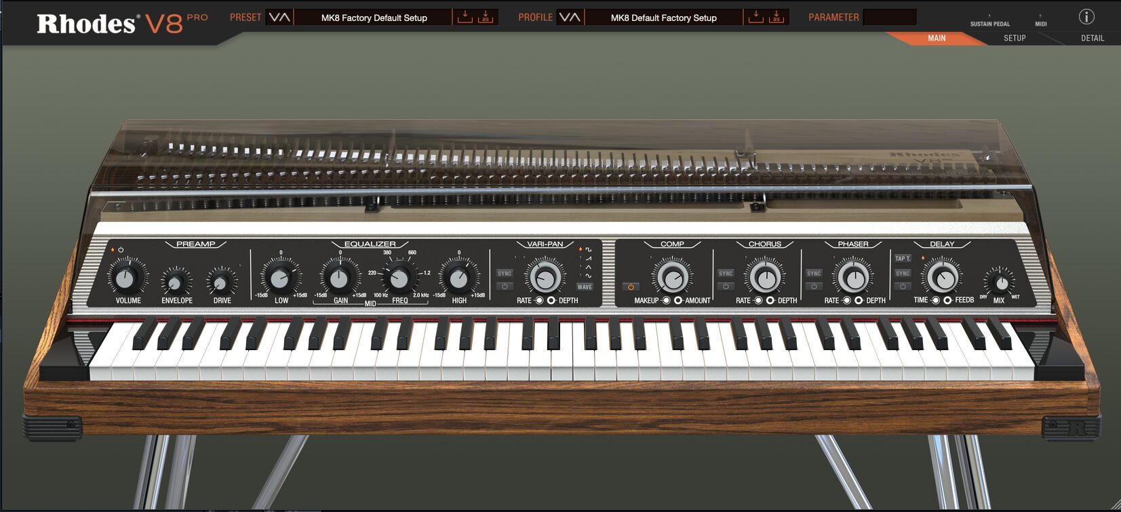Step presets with PRESET arrows
The width and height of the screenshot is (1121, 512).
click(279, 18)
